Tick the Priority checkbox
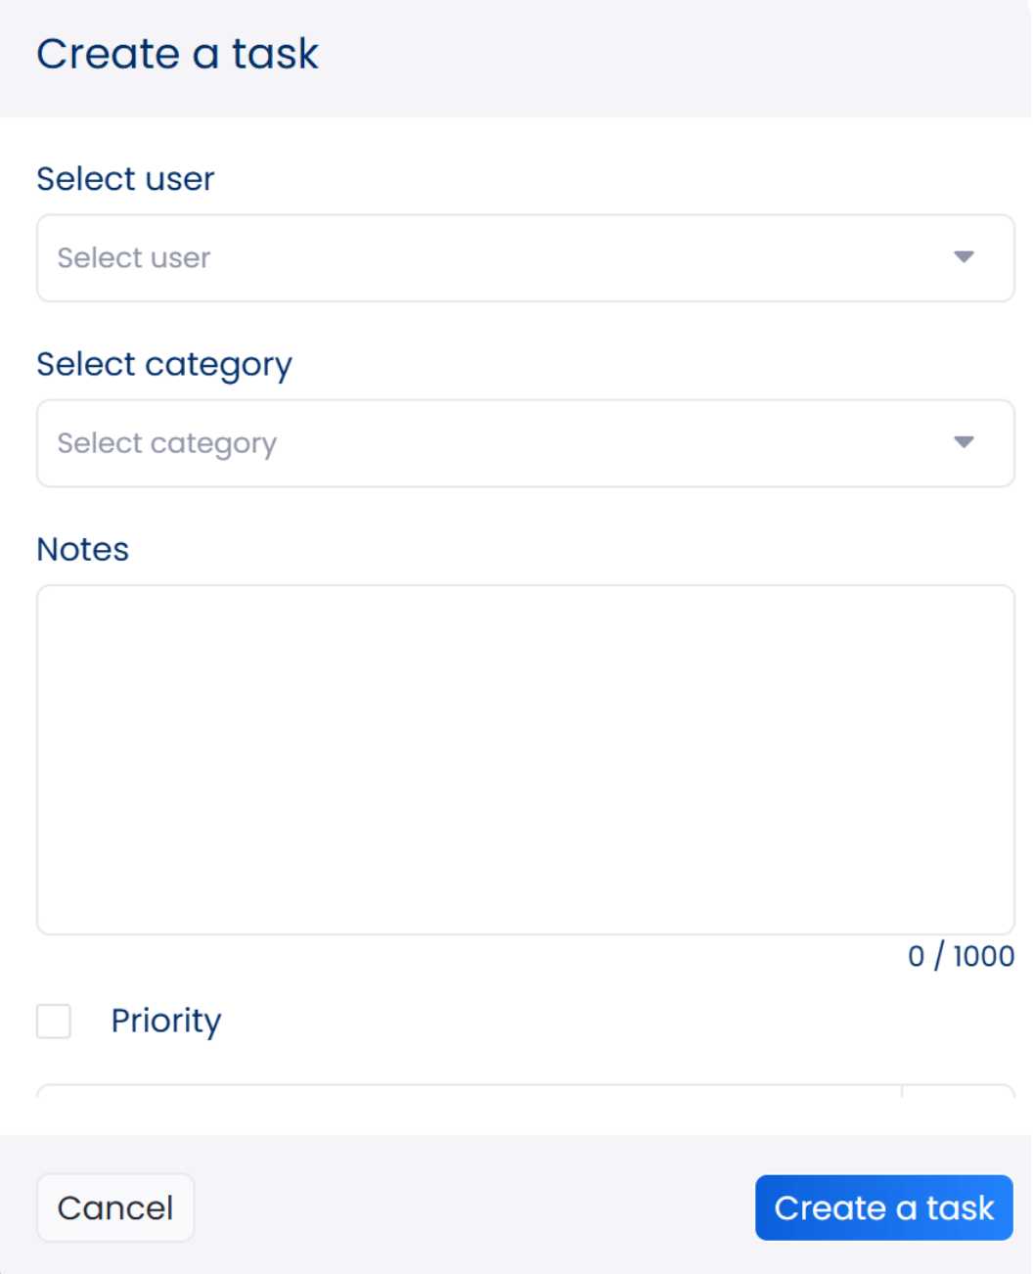The image size is (1033, 1274). point(54,1021)
